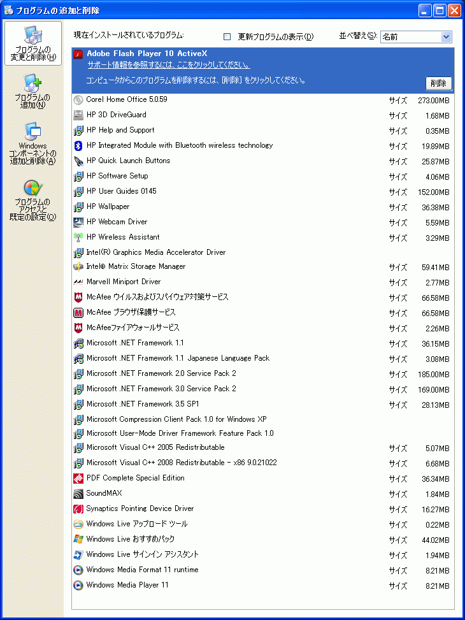Click the Adobe Flash Player red icon
The width and height of the screenshot is (465, 620).
[x=78, y=54]
